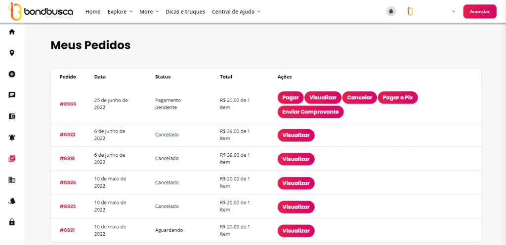This screenshot has height=245, width=506.
Task: Go to the Home menu item
Action: pos(93,11)
